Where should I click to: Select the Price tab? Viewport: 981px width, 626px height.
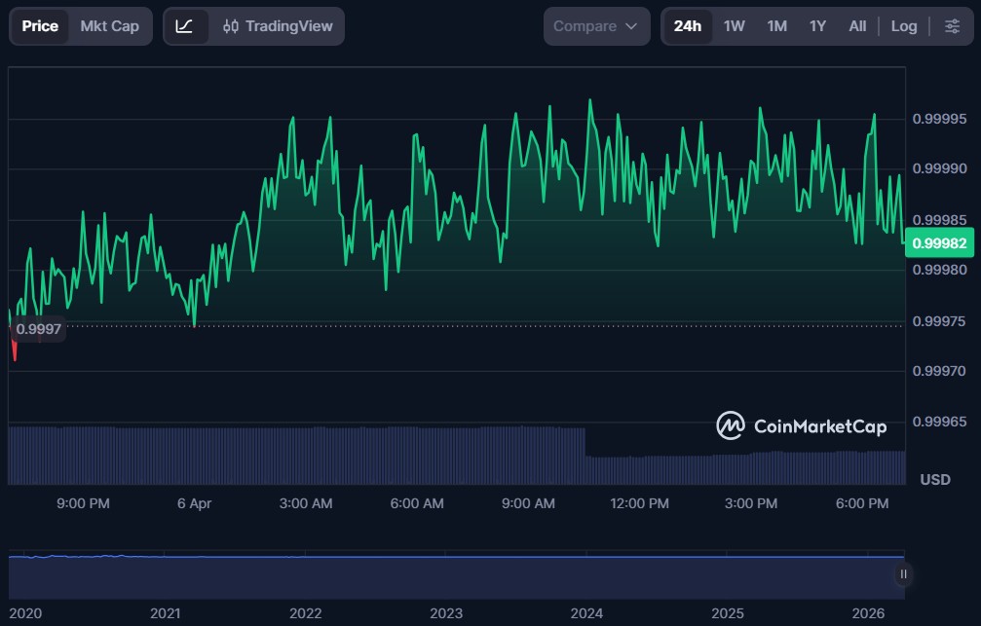pos(40,26)
